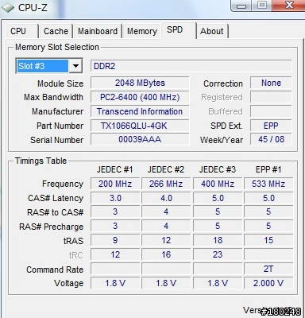This screenshot has height=318, width=305.
Task: Maximize the CPU-Z window
Action: click(262, 6)
